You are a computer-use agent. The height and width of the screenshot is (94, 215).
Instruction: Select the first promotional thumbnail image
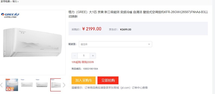(x=12, y=85)
